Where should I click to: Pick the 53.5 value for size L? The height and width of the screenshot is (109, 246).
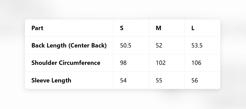coord(197,45)
